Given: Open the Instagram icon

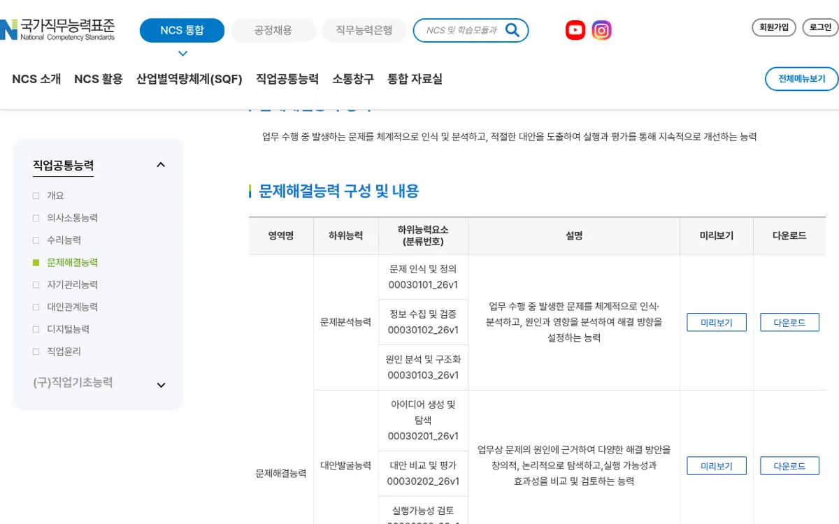Looking at the screenshot, I should click(602, 30).
